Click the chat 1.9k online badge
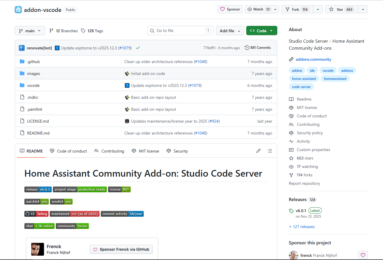Image resolution: width=383 pixels, height=260 pixels. (39, 226)
